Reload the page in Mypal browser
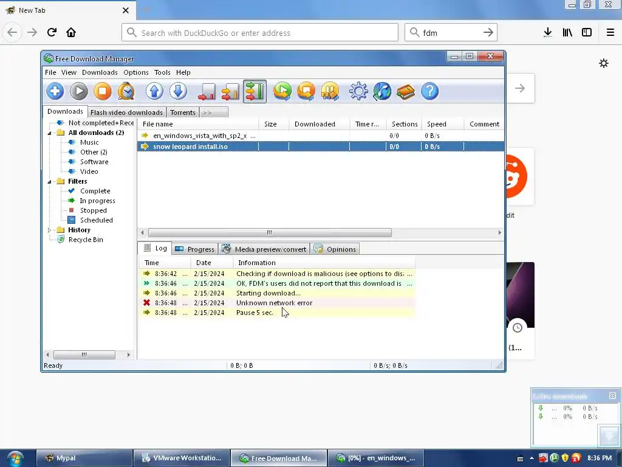 point(52,32)
